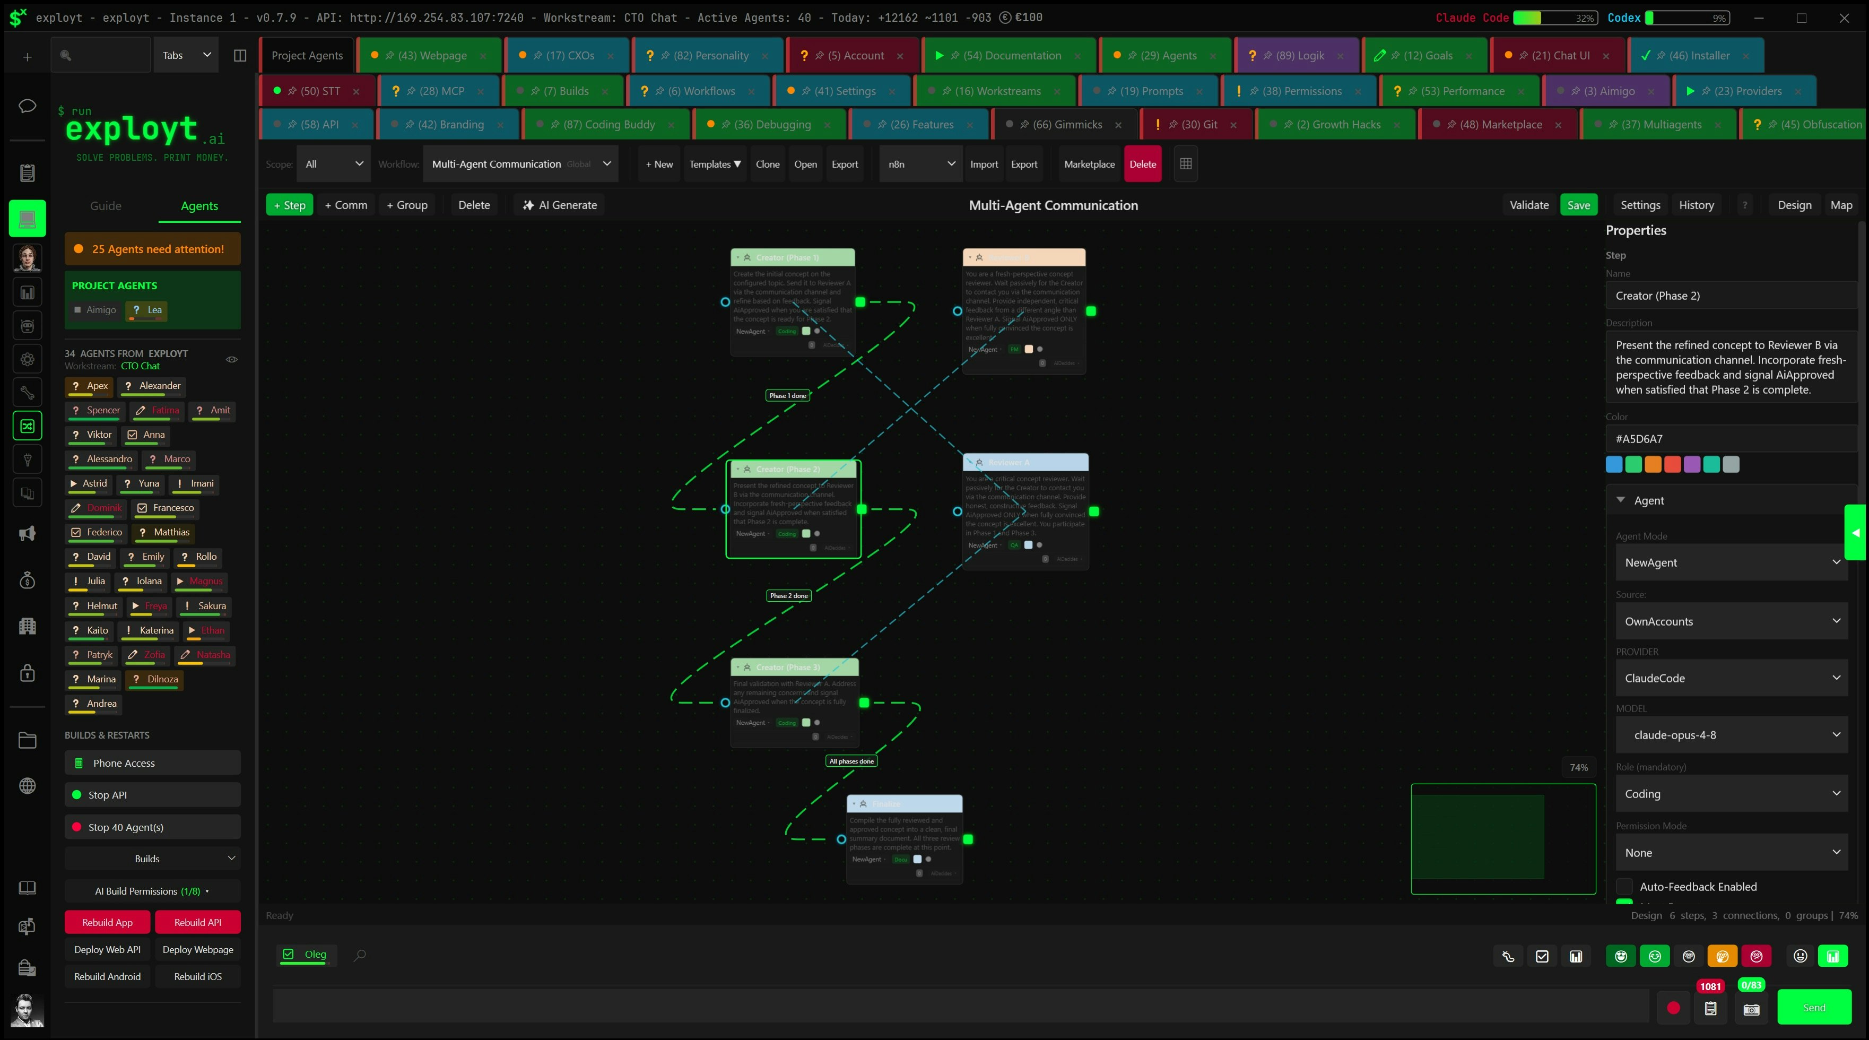Open the open-book documentation sidebar icon

tap(27, 888)
